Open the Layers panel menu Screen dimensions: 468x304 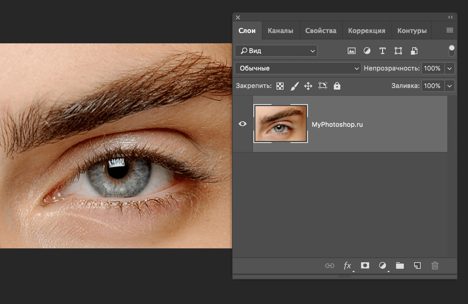pos(450,30)
